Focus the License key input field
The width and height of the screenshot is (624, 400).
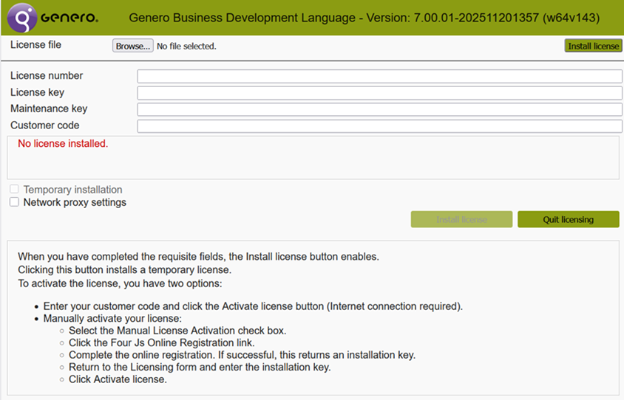pyautogui.click(x=380, y=93)
